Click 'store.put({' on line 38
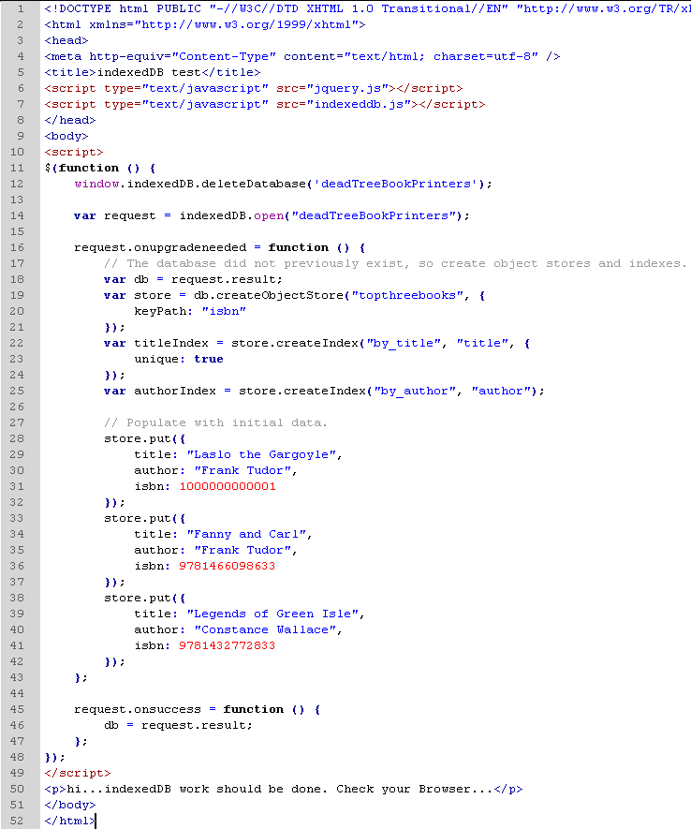This screenshot has height=829, width=691. 145,598
